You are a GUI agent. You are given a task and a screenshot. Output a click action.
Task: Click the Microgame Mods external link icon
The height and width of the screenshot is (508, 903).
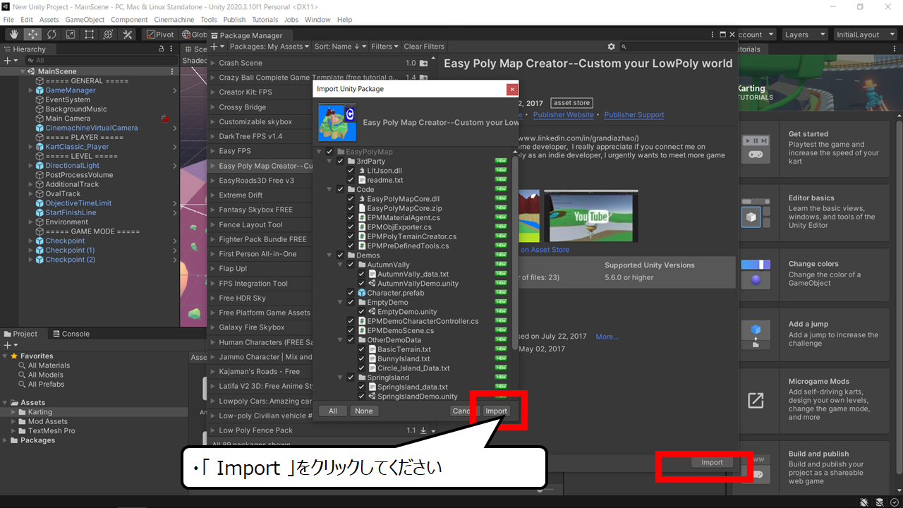pos(755,400)
